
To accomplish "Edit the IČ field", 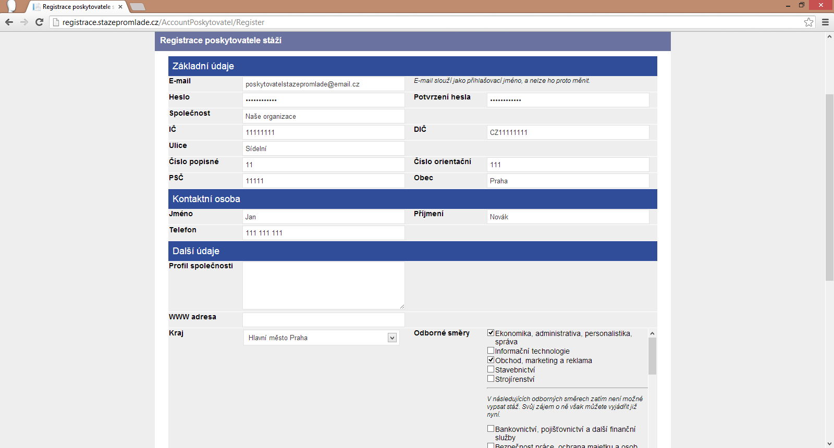I will (324, 132).
